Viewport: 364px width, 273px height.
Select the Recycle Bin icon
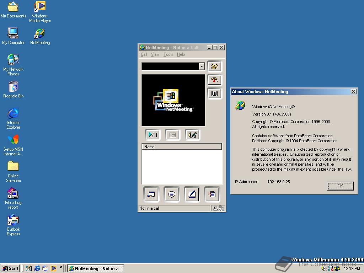pos(13,90)
